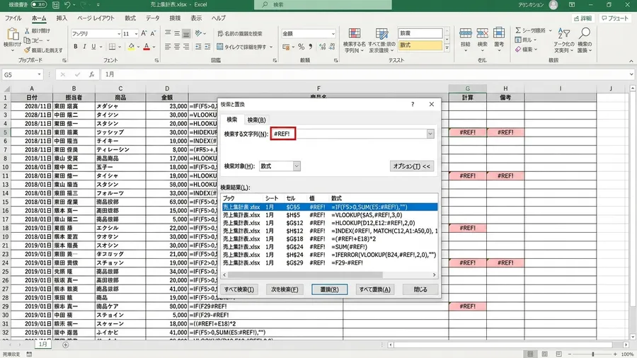Click the Options (T) << button

pyautogui.click(x=411, y=166)
